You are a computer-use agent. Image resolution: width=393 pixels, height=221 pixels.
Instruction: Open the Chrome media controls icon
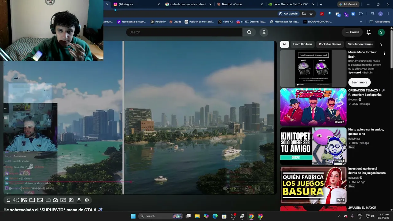point(372,14)
